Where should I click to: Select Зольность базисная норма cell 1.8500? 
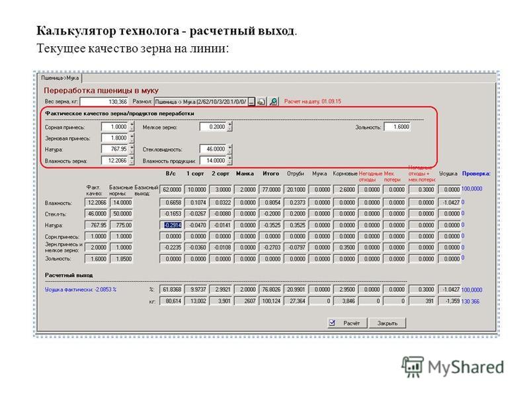(122, 259)
